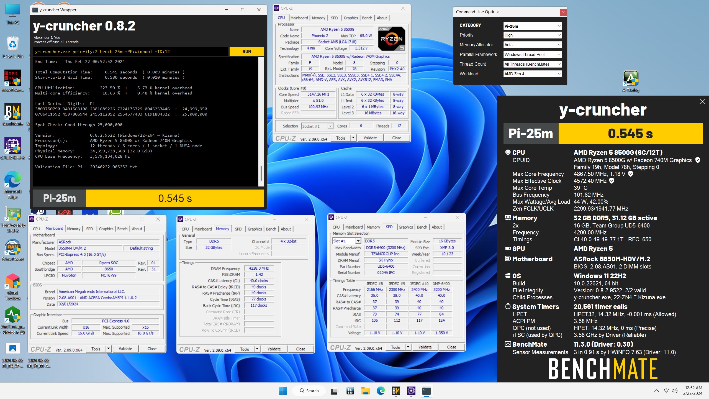Screen dimensions: 709x399
Task: Switch to Bench tab in top CPU-Z
Action: click(367, 18)
